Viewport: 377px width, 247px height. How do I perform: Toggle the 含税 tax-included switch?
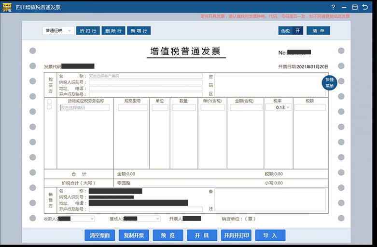point(292,30)
